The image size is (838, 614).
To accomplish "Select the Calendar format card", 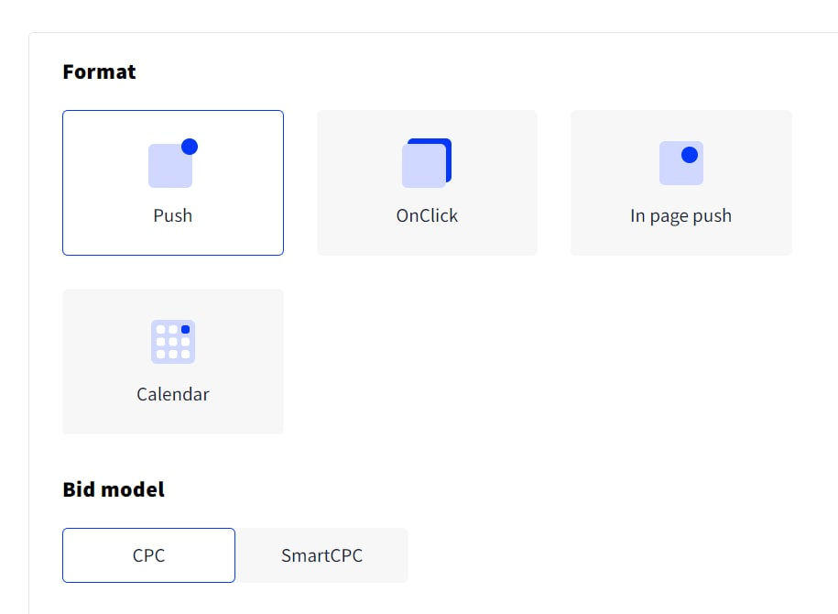I will (173, 361).
